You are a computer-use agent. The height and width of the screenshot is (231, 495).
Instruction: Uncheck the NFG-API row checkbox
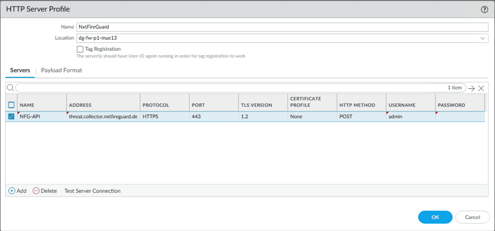tap(12, 116)
